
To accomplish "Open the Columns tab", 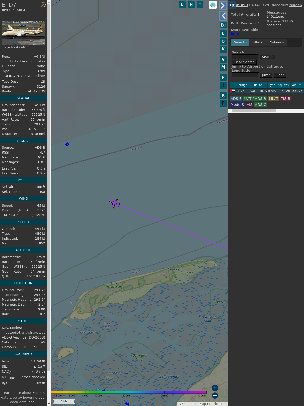I will 277,42.
